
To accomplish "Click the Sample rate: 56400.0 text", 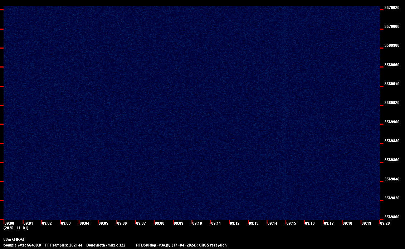I will [22, 245].
